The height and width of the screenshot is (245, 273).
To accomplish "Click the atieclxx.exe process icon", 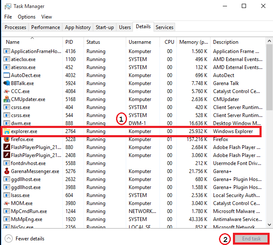I will (7, 59).
